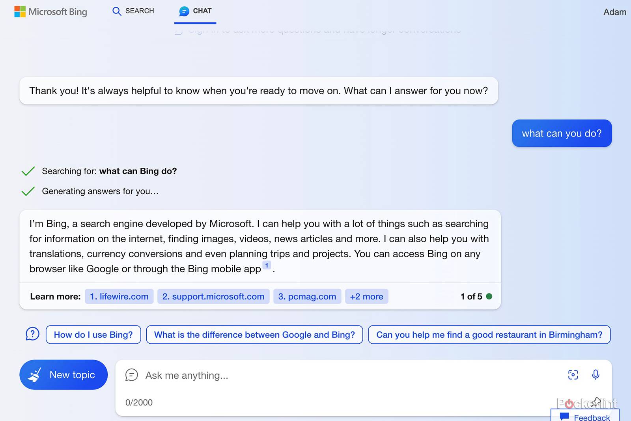Click the microphone voice input icon
This screenshot has height=421, width=631.
click(x=596, y=374)
